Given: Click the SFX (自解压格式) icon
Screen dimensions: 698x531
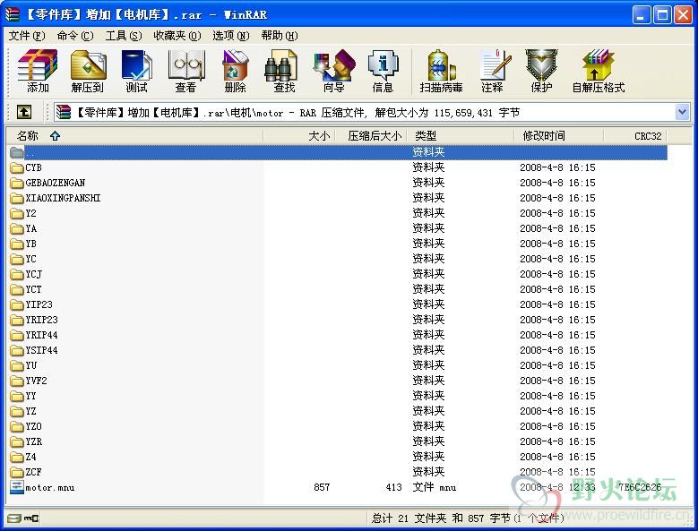Looking at the screenshot, I should (599, 71).
